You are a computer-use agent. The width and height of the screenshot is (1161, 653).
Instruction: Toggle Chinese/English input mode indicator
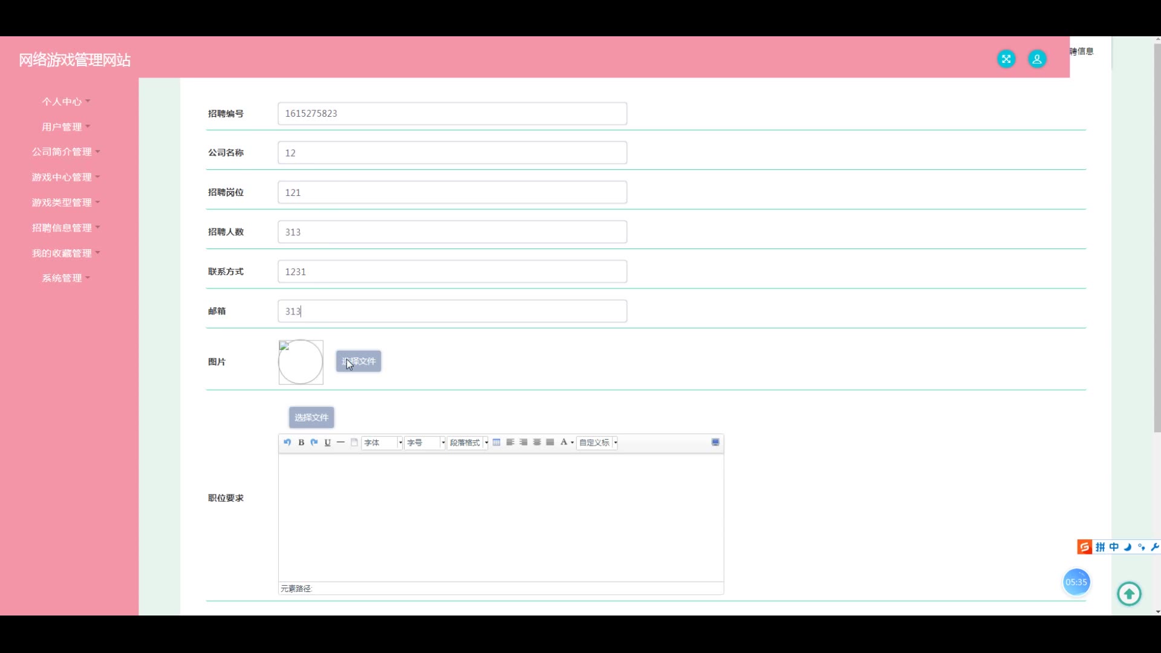point(1114,547)
